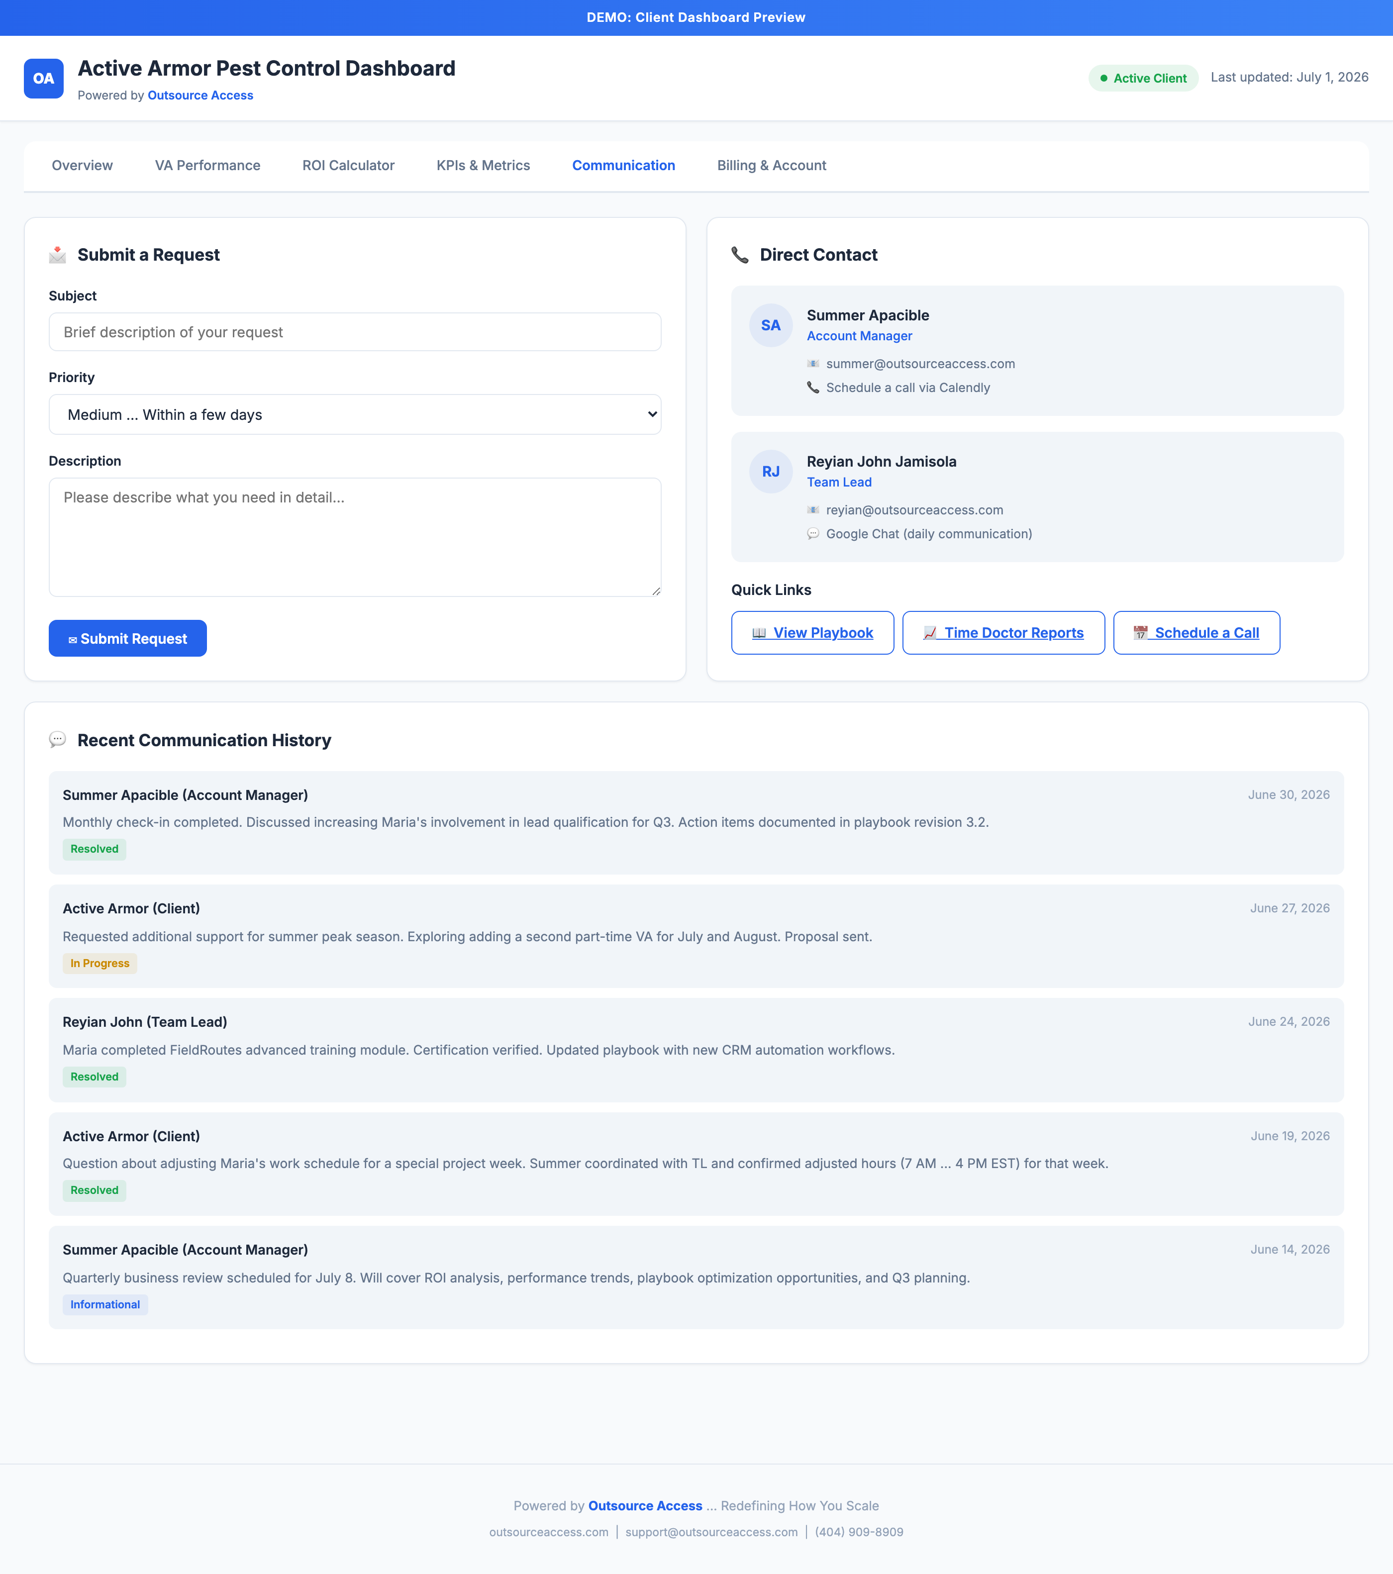
Task: Click the Active Client status badge
Action: tap(1144, 79)
